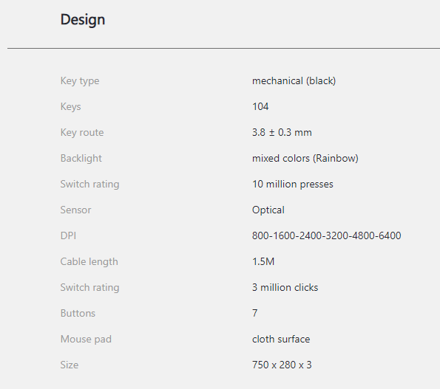Click the Design section heading
This screenshot has width=440, height=389.
83,20
